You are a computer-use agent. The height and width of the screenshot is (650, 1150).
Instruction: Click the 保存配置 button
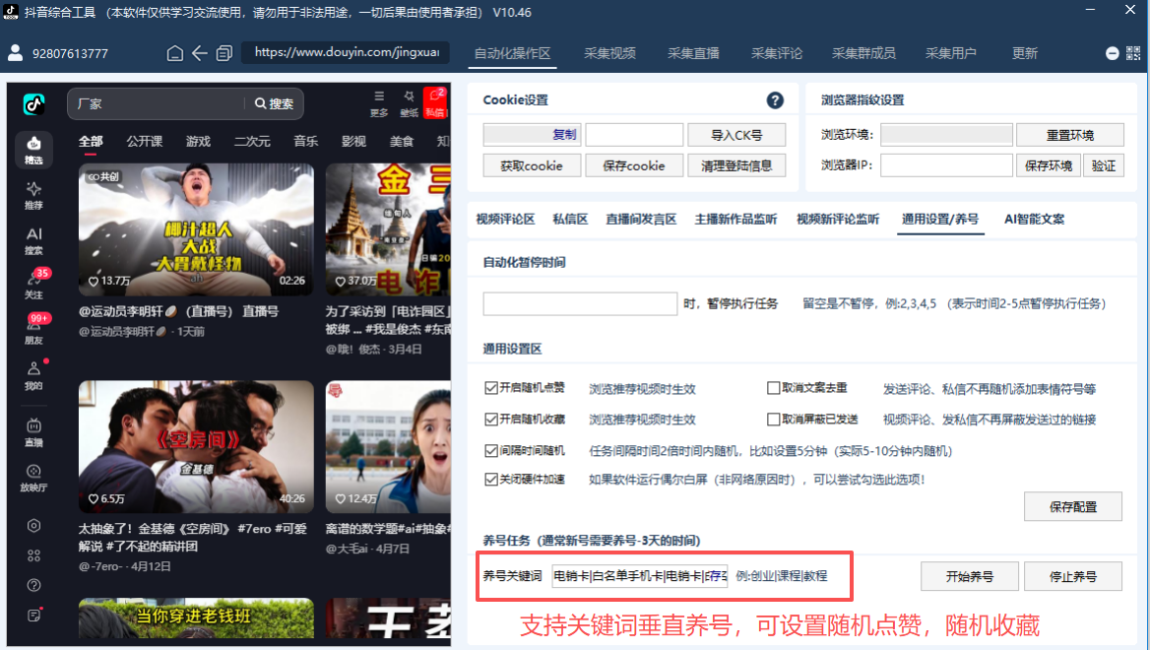click(1073, 507)
